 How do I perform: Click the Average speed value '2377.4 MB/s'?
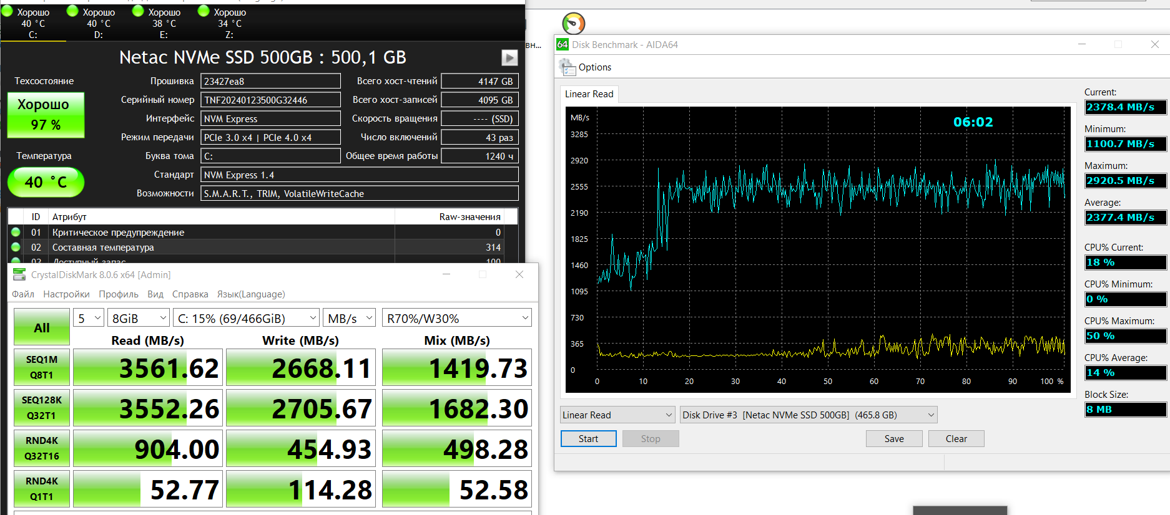coord(1125,218)
